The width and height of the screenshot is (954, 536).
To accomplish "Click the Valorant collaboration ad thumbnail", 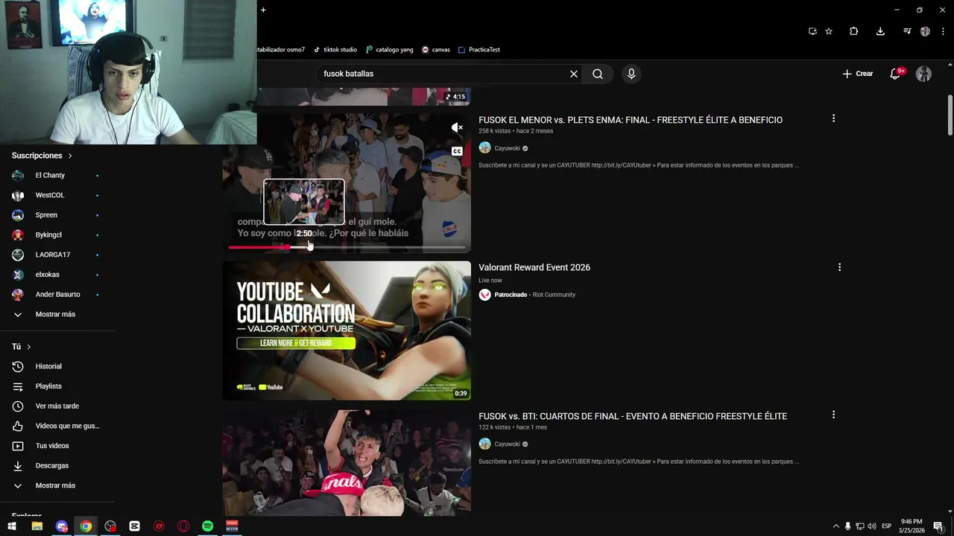I will coord(347,331).
